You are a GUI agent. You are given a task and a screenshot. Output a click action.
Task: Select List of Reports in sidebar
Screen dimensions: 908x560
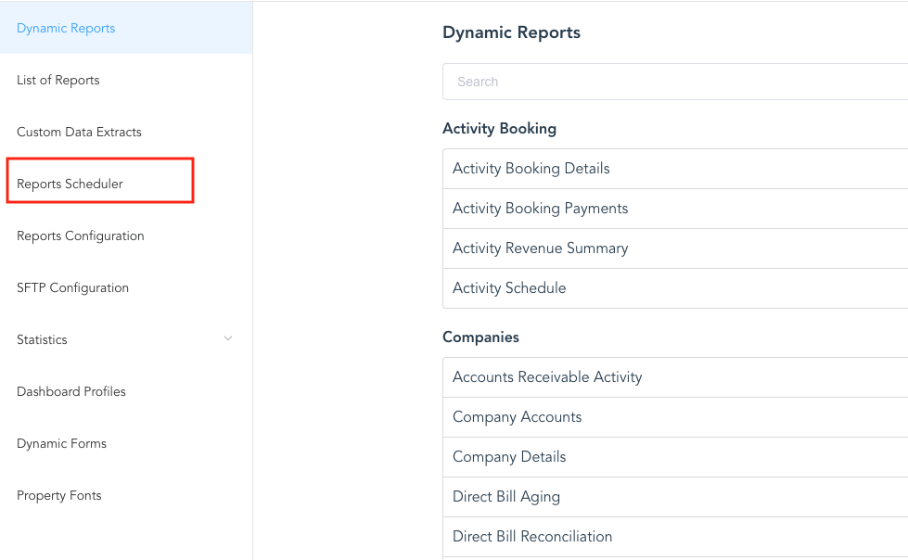(58, 80)
